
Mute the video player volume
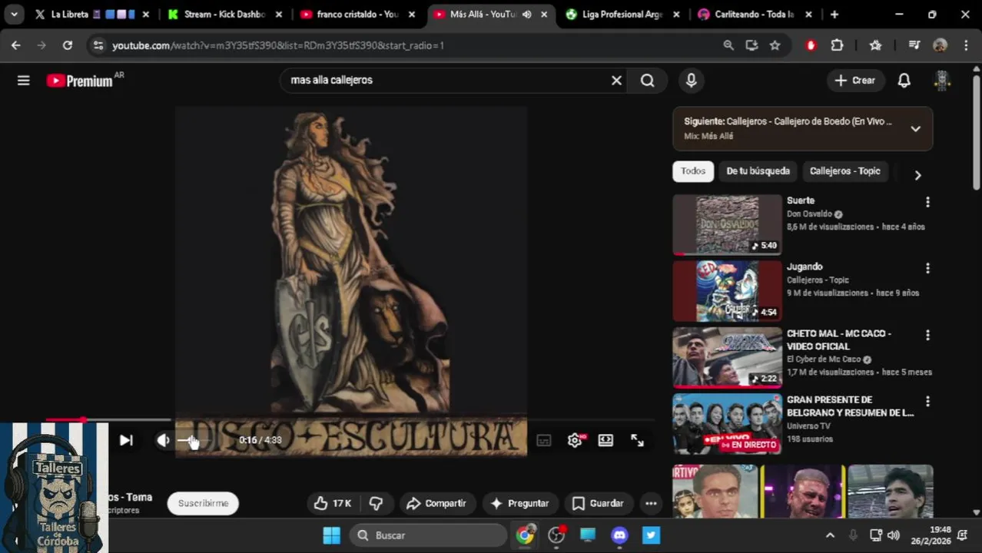click(x=163, y=440)
